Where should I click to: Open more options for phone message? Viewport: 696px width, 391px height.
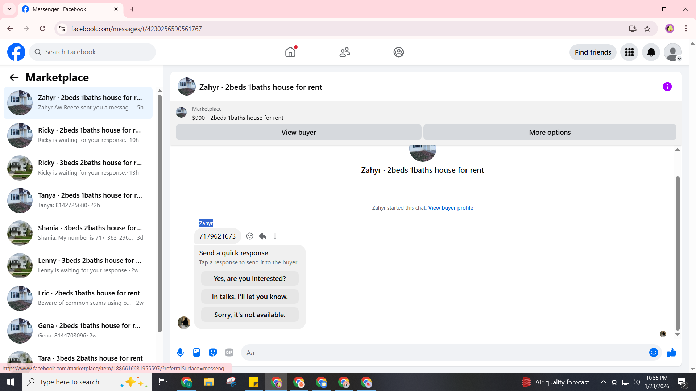(275, 236)
